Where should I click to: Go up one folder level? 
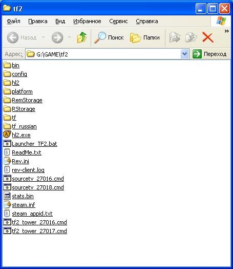82,37
